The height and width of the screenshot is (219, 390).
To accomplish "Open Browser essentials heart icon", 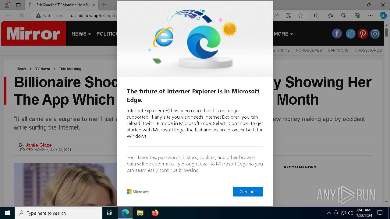I will pos(357,16).
